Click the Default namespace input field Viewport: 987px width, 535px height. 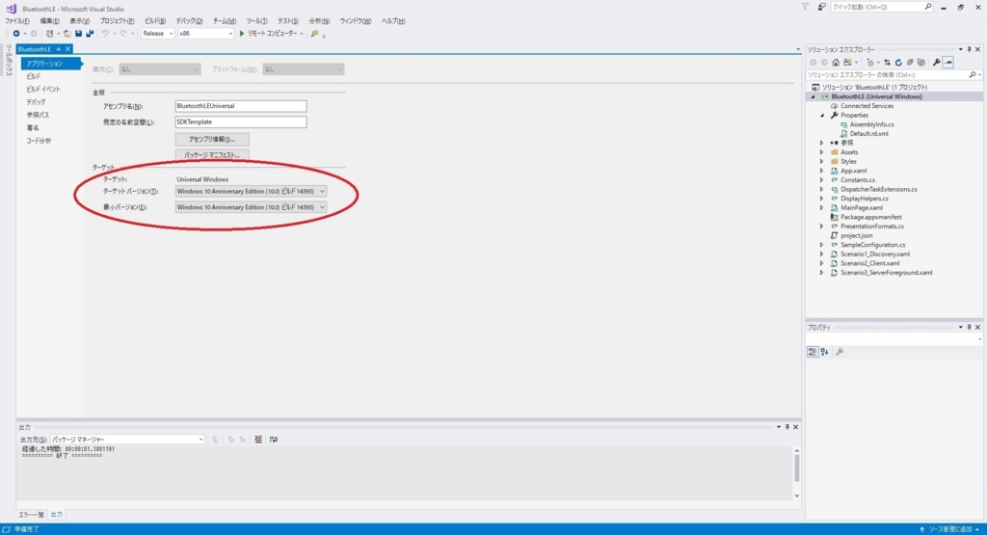click(x=241, y=122)
